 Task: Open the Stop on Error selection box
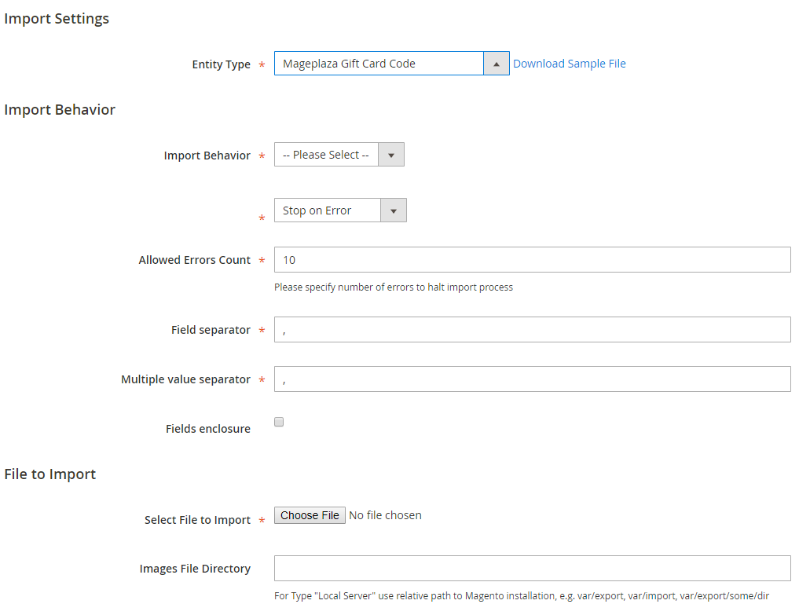tap(328, 210)
